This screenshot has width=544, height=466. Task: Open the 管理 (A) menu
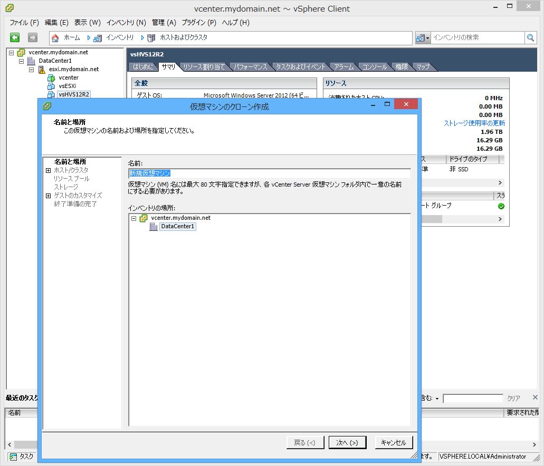164,23
